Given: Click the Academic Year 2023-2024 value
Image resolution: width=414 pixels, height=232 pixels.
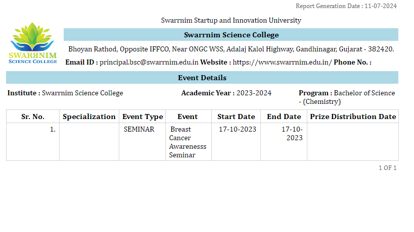Looking at the screenshot, I should tap(254, 93).
